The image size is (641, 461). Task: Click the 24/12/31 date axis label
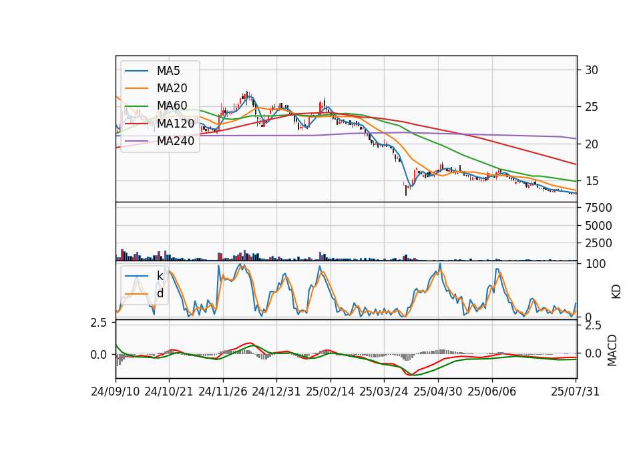pos(276,392)
